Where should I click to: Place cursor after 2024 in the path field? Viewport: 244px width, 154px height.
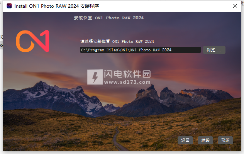(x=172, y=50)
